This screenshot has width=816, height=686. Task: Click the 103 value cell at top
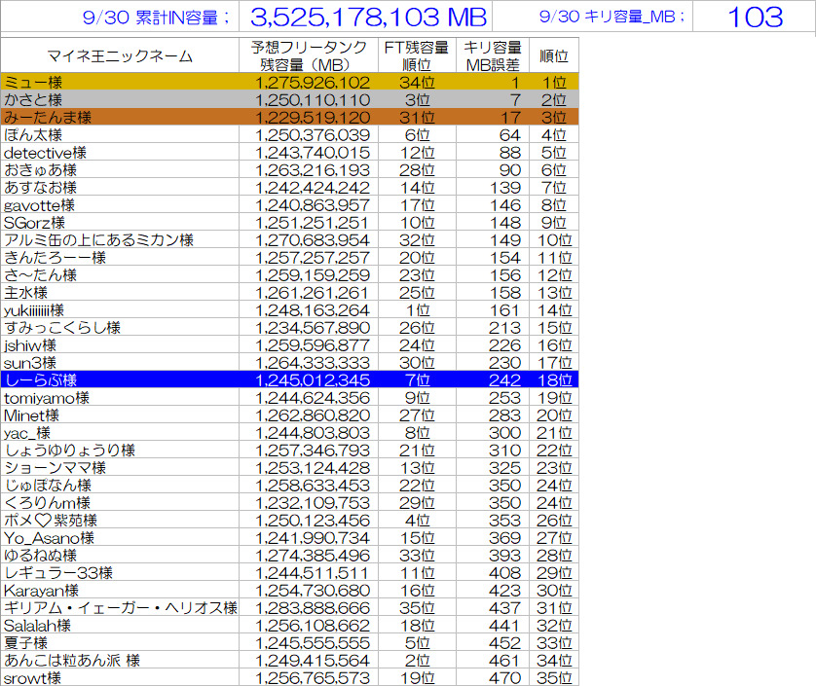(755, 17)
